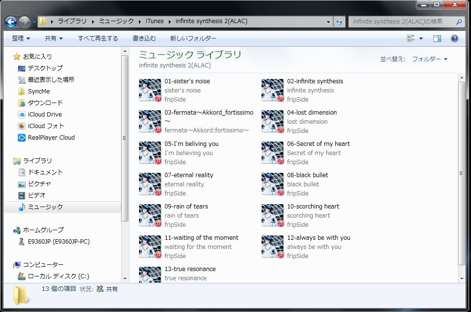Select the 05-I'm beliving you file name

[x=191, y=144]
